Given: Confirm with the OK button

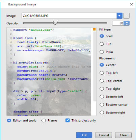Looking at the screenshot, I should click(84, 135).
